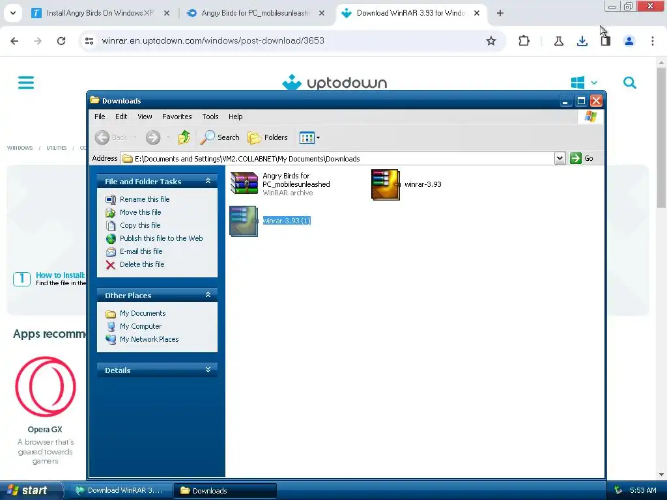
Task: Open the File menu
Action: coord(100,117)
